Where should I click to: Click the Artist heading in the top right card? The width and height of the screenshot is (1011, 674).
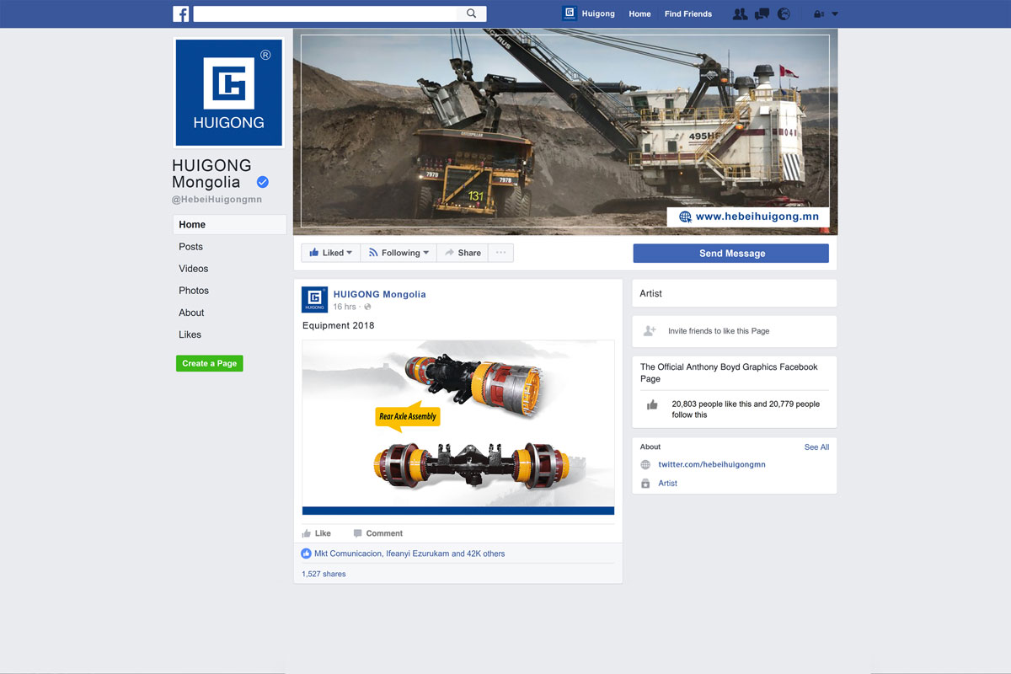point(651,294)
